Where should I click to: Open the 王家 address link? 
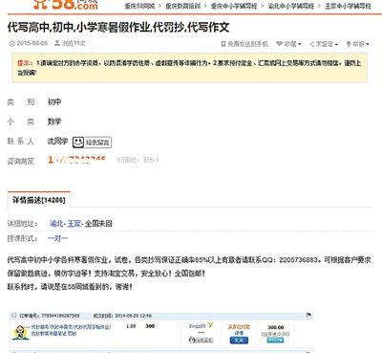74,224
